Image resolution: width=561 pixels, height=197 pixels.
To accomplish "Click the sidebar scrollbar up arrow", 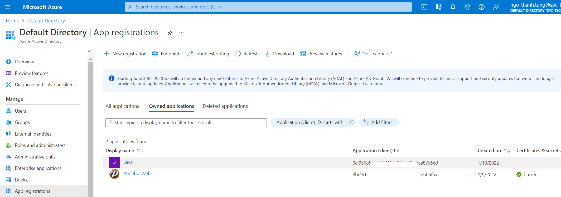I will [x=90, y=59].
